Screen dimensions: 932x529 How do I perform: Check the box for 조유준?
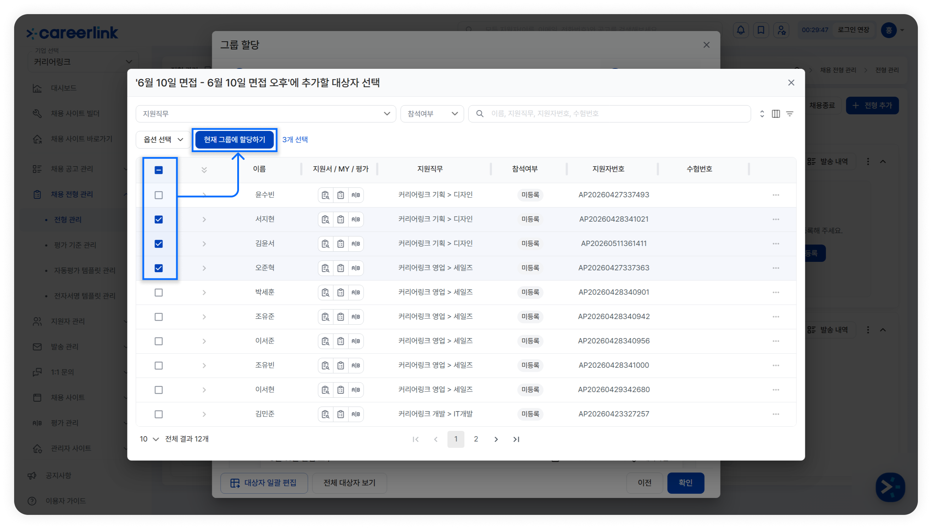tap(159, 317)
